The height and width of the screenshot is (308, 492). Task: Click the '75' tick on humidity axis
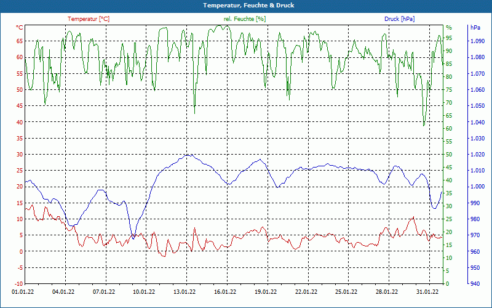[450, 90]
